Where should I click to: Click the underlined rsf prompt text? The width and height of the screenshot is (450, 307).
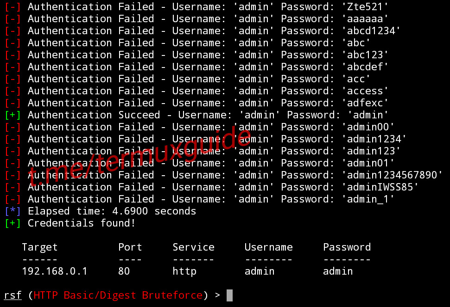13,295
